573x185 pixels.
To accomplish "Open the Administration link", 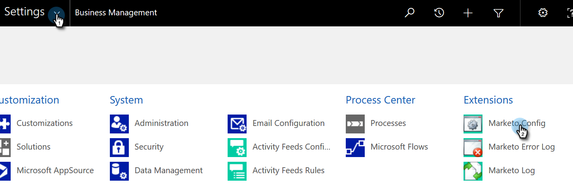I will point(161,124).
